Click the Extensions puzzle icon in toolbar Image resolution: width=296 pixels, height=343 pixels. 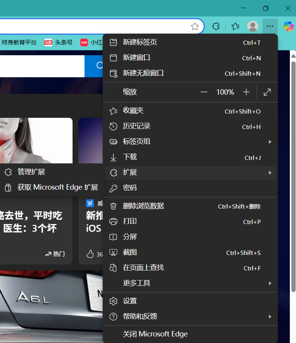(x=216, y=27)
